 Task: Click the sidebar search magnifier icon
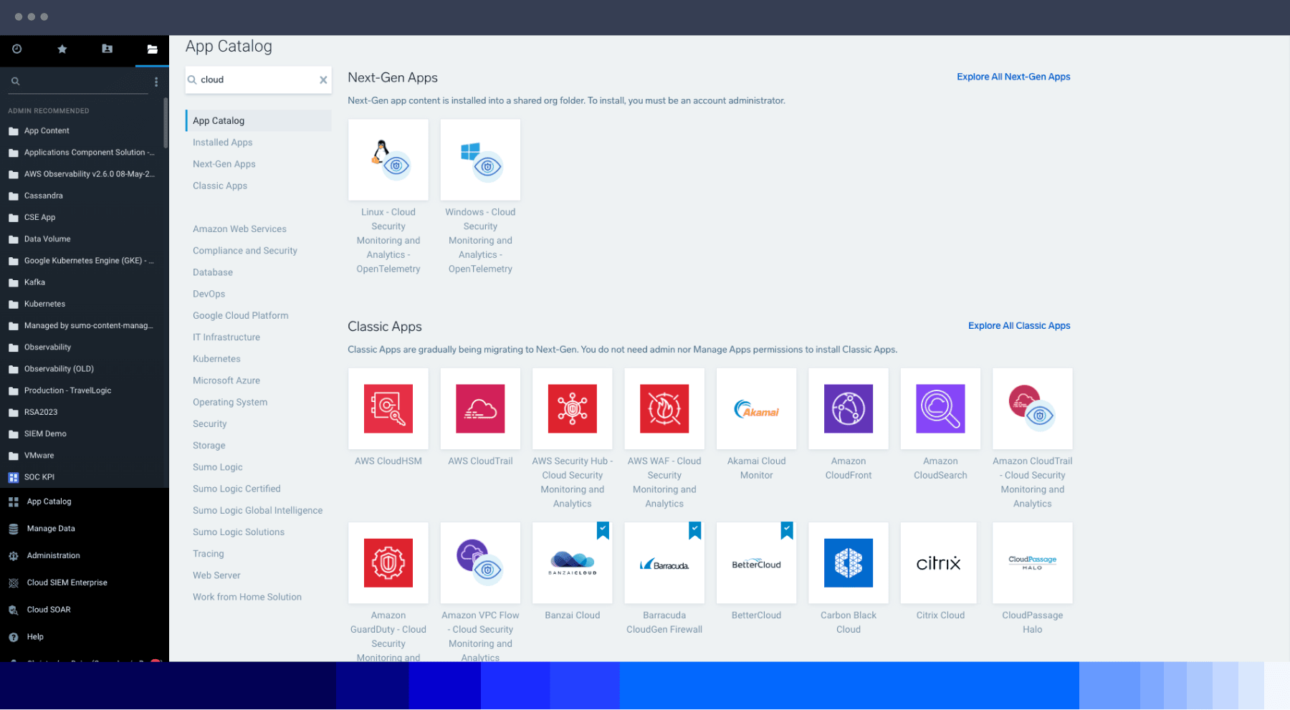click(x=15, y=81)
